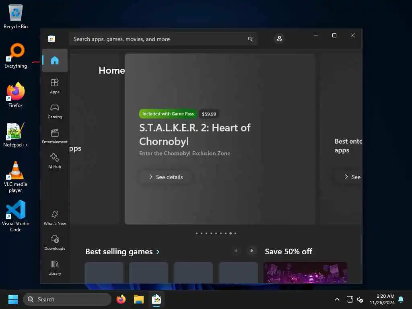Open the Home tab in Store sidebar

tap(55, 60)
